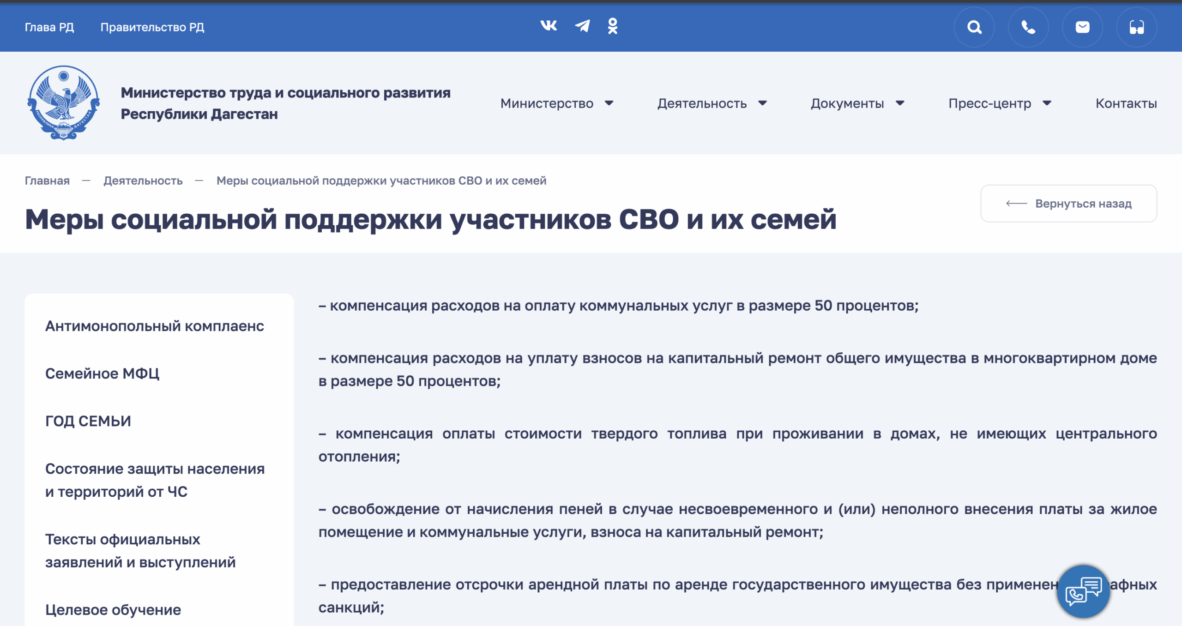The height and width of the screenshot is (626, 1182).
Task: Click the email envelope icon
Action: (x=1082, y=27)
